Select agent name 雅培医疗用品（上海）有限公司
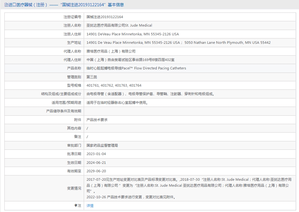The width and height of the screenshot is (299, 212). point(111,51)
